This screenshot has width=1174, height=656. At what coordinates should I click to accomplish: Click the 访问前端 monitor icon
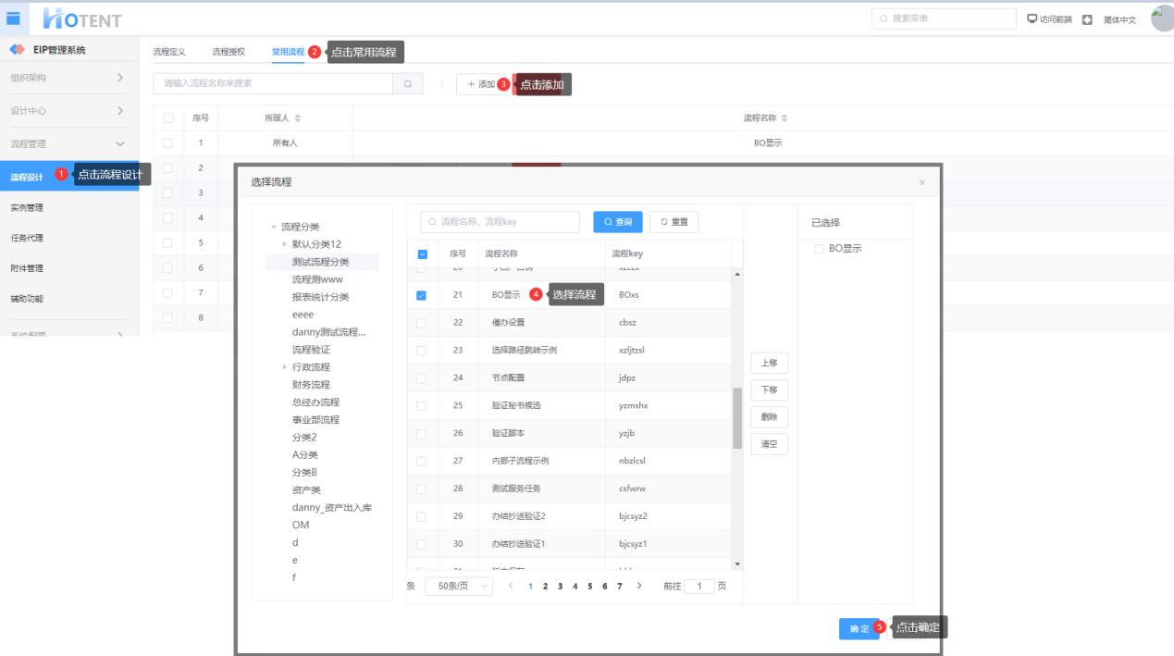coord(1032,19)
